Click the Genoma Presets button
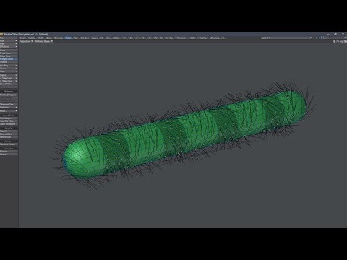 (x=9, y=144)
